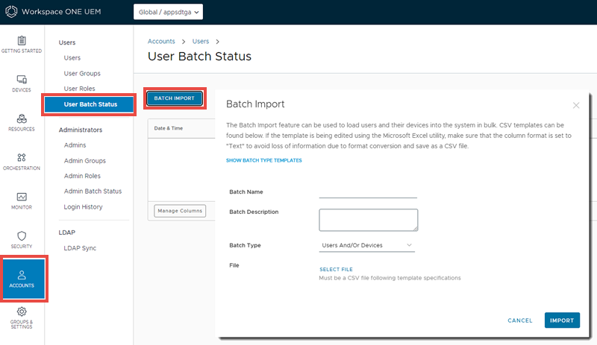Click the LDAP section heading

point(67,232)
